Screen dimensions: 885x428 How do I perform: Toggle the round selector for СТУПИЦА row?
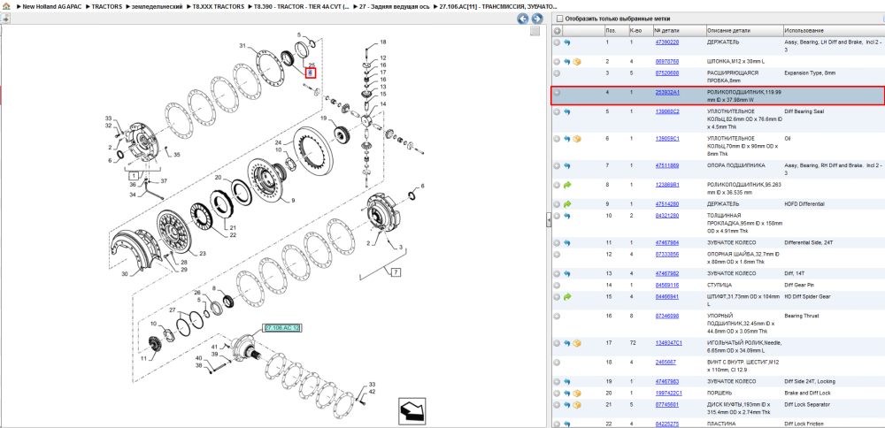557,286
